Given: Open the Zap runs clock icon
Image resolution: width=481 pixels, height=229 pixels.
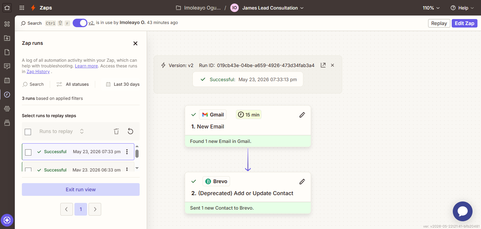Looking at the screenshot, I should [x=7, y=95].
